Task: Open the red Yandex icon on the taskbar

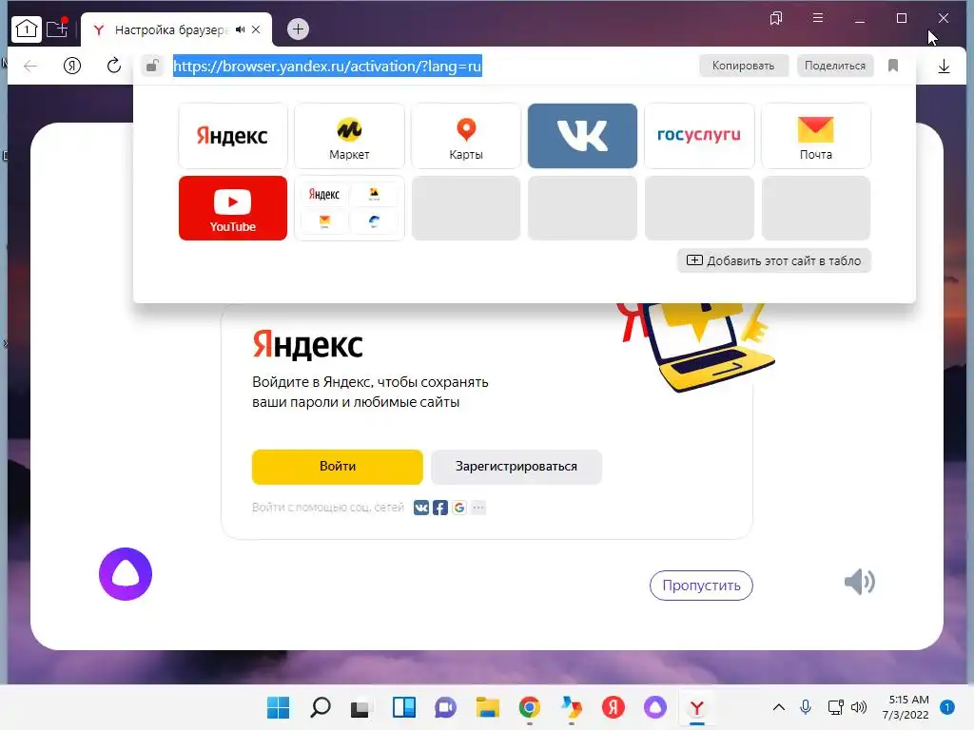Action: (614, 707)
